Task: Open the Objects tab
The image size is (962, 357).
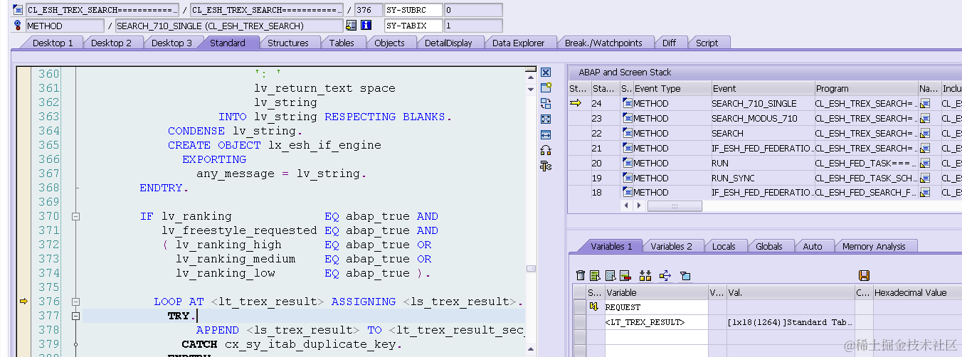Action: click(389, 43)
